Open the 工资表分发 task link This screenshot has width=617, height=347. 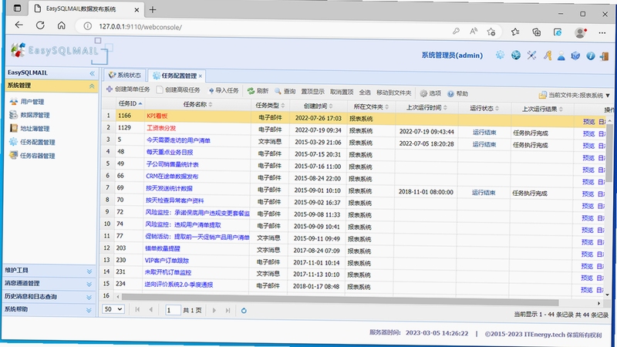[x=161, y=128]
